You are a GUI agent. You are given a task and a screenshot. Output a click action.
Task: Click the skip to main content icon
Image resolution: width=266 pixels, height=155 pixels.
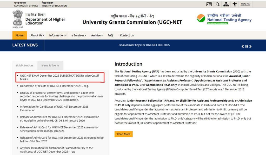tap(209, 4)
